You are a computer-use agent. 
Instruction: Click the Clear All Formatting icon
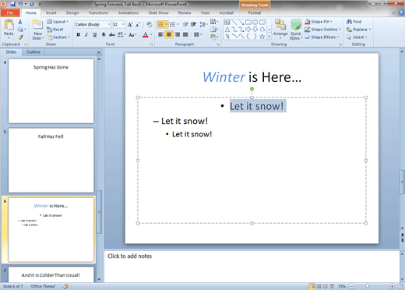click(149, 25)
